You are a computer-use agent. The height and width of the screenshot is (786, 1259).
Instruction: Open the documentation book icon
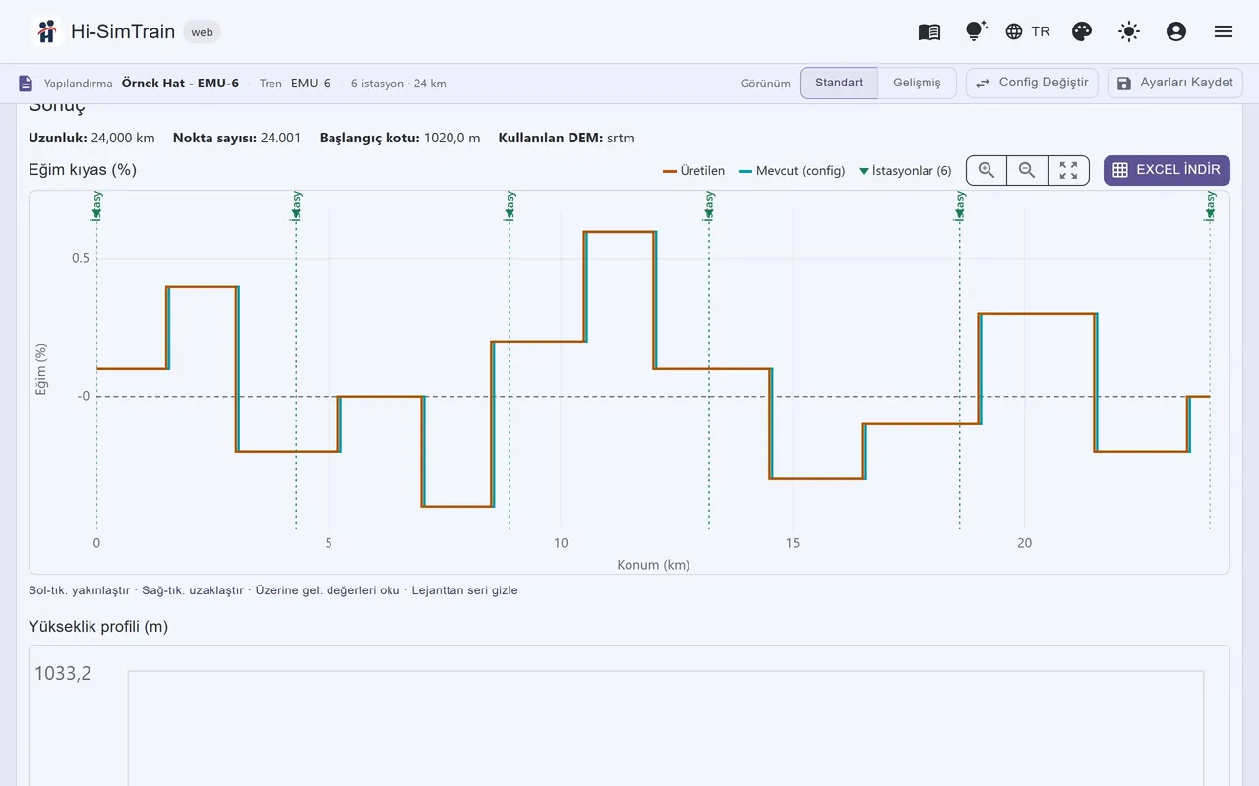(x=929, y=31)
